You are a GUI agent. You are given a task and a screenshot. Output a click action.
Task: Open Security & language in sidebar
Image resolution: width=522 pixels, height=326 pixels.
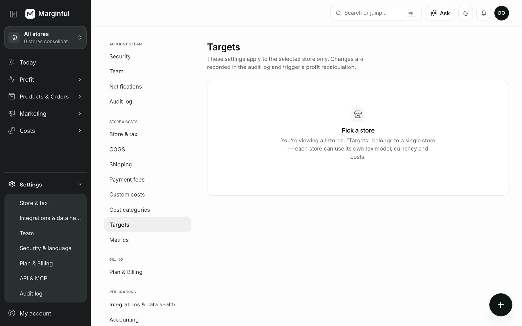tap(45, 248)
